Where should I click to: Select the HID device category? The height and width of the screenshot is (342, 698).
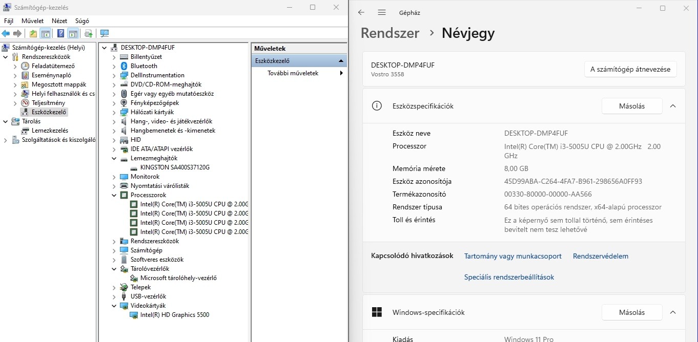[x=136, y=140]
